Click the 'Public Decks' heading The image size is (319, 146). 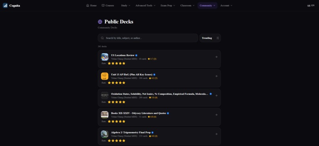click(x=119, y=22)
